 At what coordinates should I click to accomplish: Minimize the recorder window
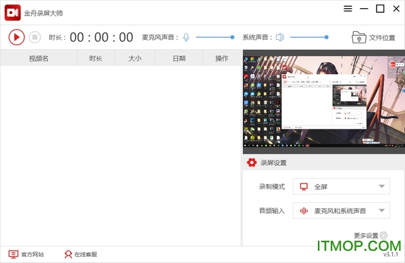tap(364, 9)
